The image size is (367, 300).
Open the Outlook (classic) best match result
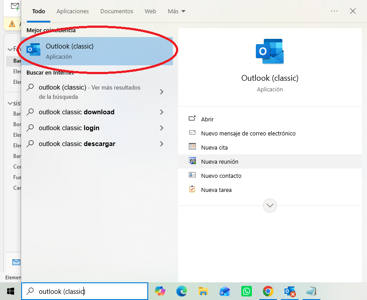[97, 51]
